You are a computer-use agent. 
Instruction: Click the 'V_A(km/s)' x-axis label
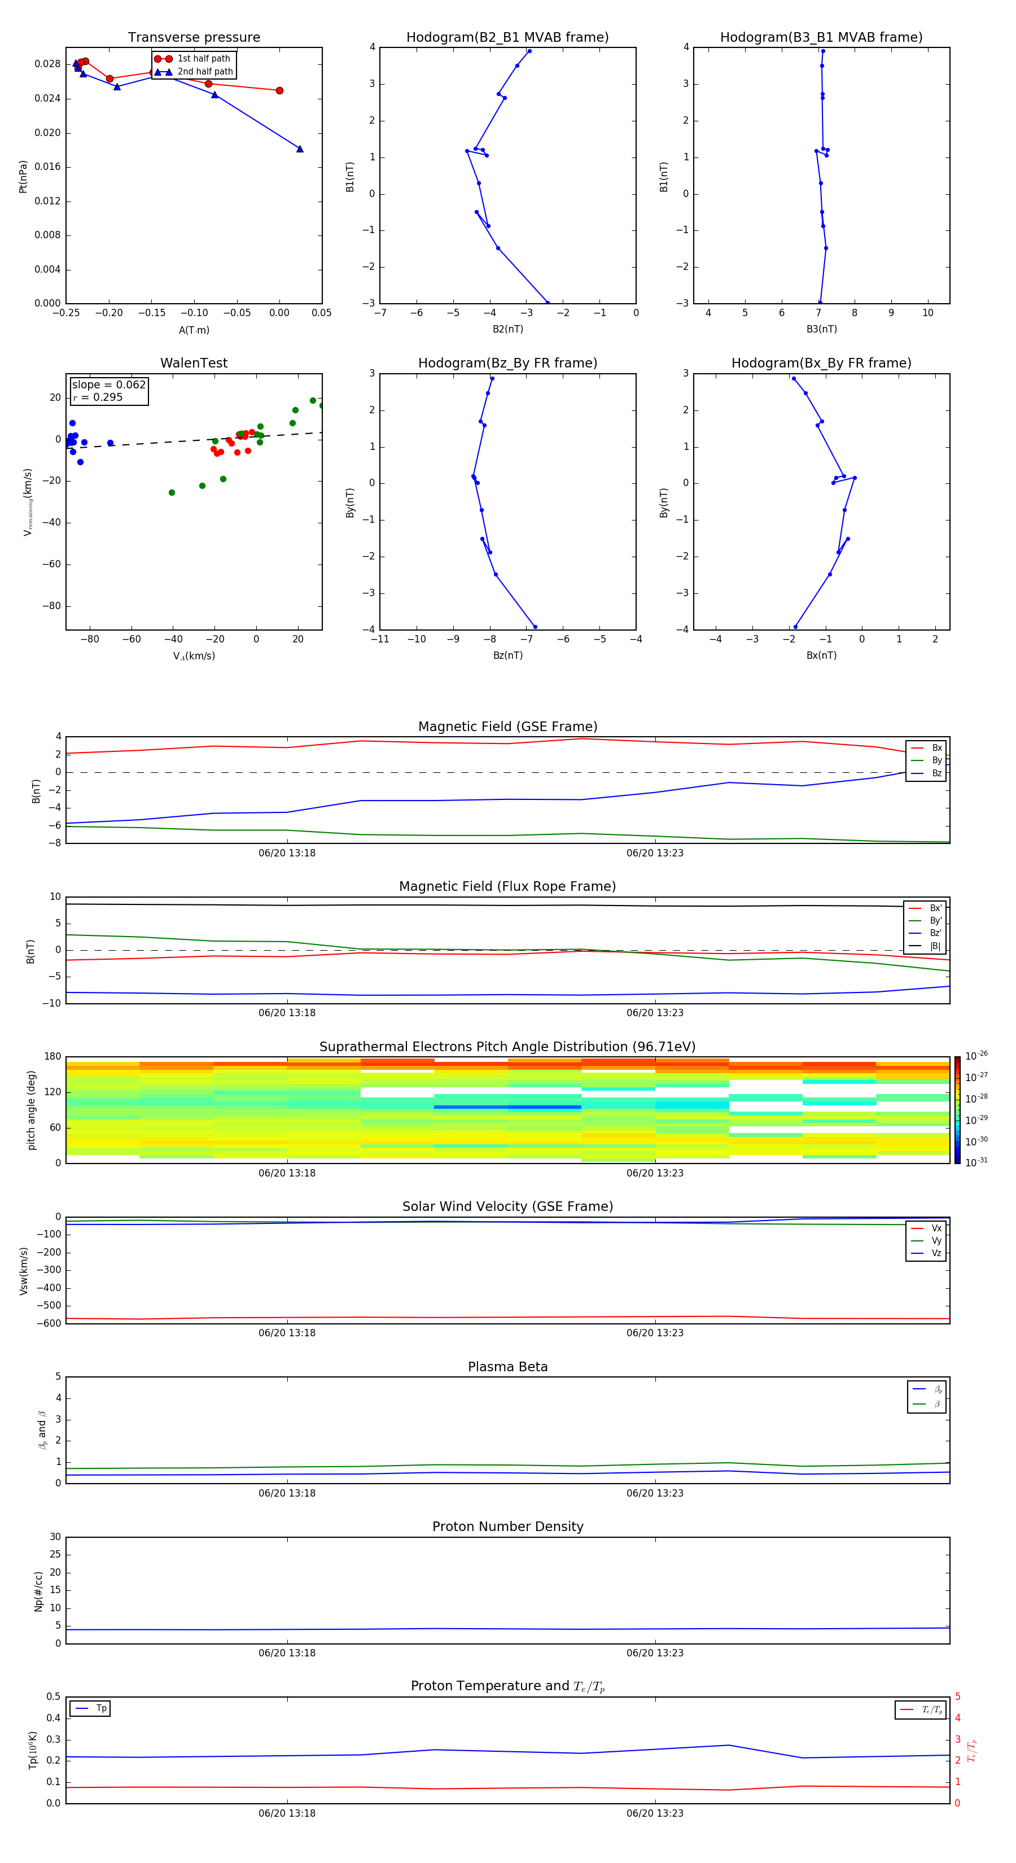(194, 656)
